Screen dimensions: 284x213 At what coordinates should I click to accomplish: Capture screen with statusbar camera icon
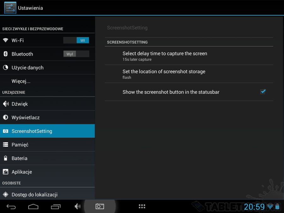pyautogui.click(x=100, y=206)
